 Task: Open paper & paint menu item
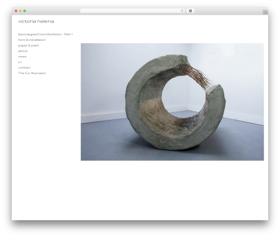pyautogui.click(x=29, y=45)
